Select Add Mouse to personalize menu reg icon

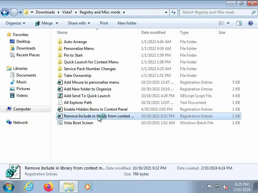click(60, 82)
